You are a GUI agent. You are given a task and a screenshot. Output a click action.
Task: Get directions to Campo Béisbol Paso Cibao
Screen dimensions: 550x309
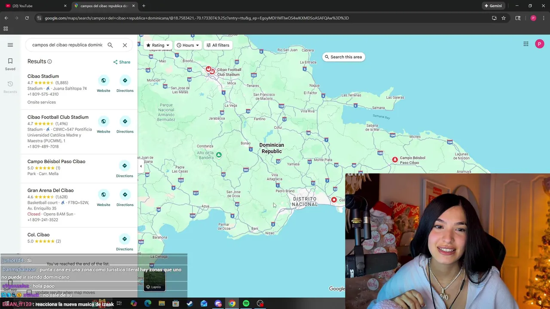[x=125, y=169]
